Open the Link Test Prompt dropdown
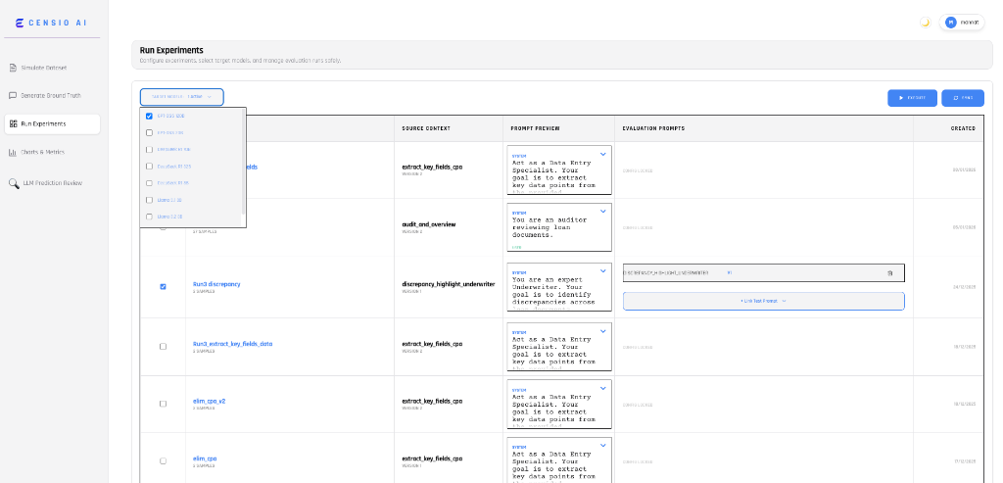The height and width of the screenshot is (483, 1003). point(763,301)
